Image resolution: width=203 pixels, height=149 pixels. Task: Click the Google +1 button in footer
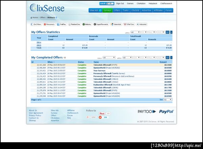pyautogui.click(x=88, y=117)
